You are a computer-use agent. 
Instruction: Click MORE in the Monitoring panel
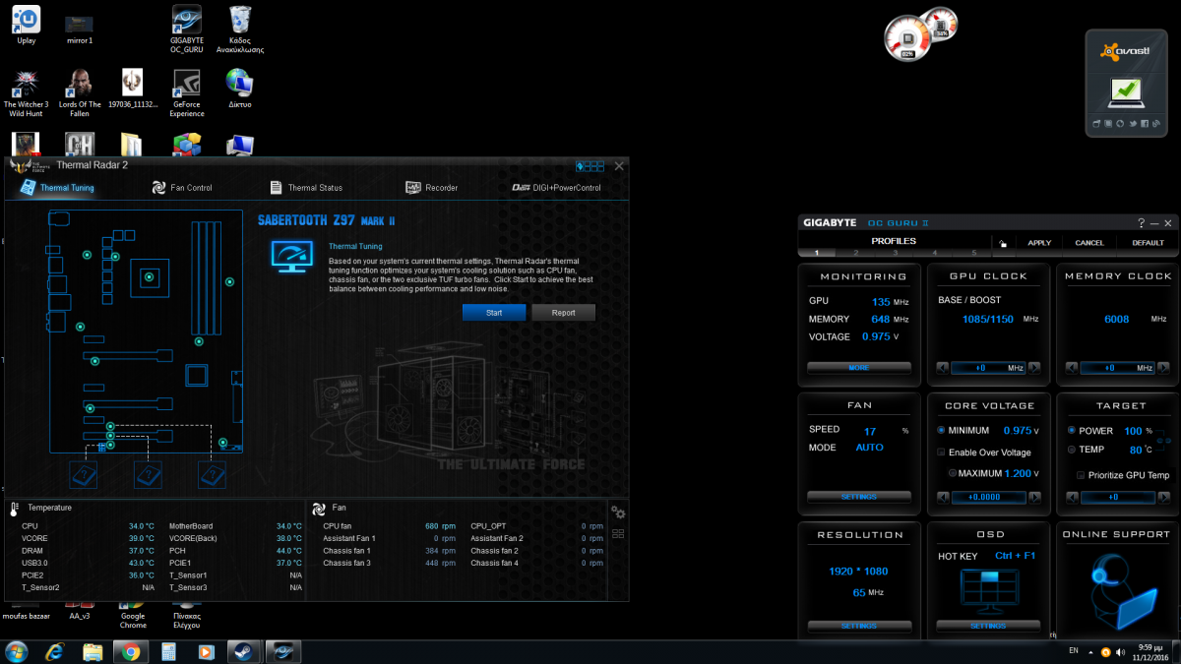[858, 367]
